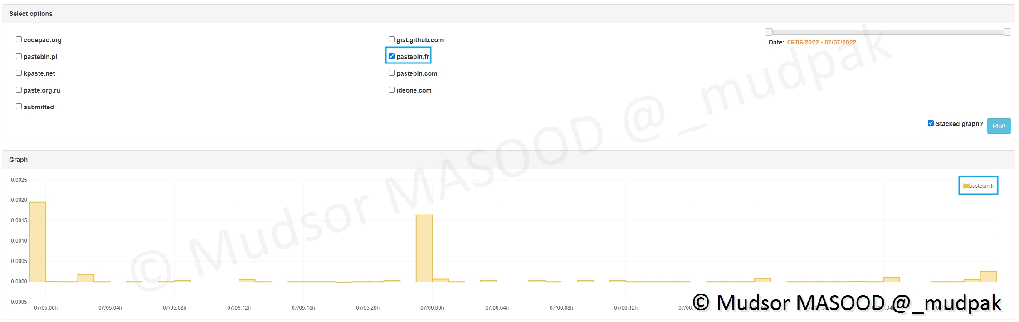Enable the submitted checkbox
Viewport: 1019px width, 322px height.
pos(19,107)
